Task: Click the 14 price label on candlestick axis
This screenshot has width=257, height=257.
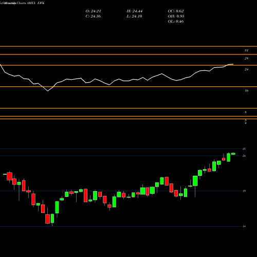Action: [244, 227]
